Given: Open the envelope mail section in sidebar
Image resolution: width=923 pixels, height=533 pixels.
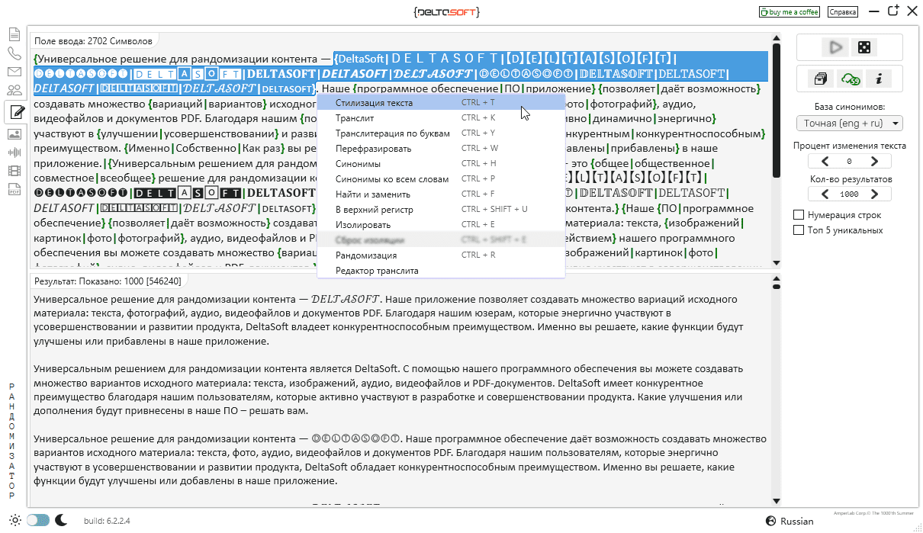Looking at the screenshot, I should tap(14, 72).
